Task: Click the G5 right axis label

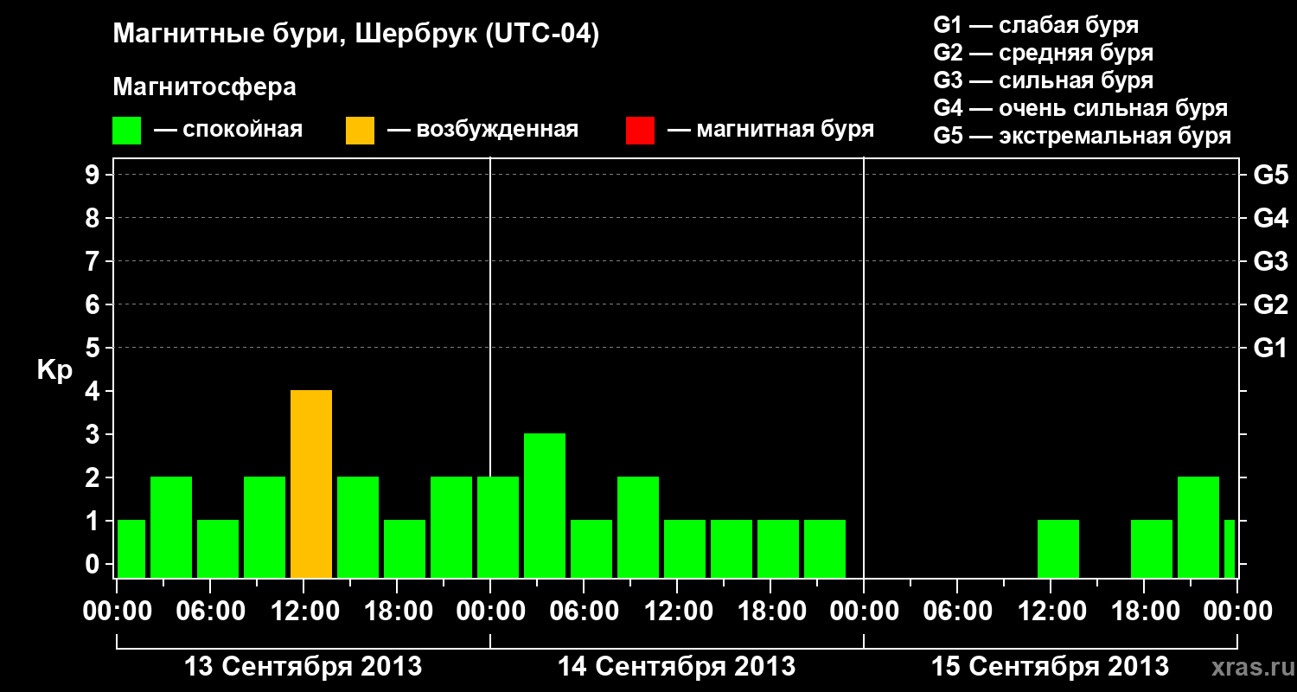Action: [1270, 175]
